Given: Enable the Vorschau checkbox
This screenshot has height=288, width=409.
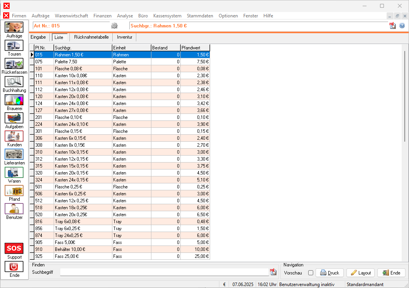Looking at the screenshot, I should pos(311,273).
